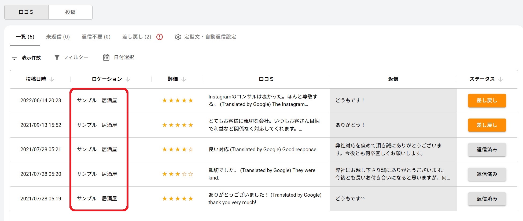Viewport: 523px width, 221px height.
Task: Click 返信済み button for 2021/07/28 05:21 review
Action: [487, 150]
